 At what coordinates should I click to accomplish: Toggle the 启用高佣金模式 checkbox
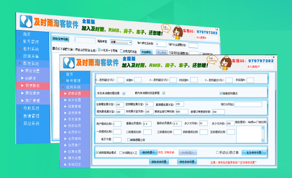[98, 152]
